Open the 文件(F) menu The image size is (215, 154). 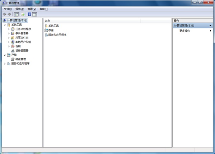click(x=8, y=9)
